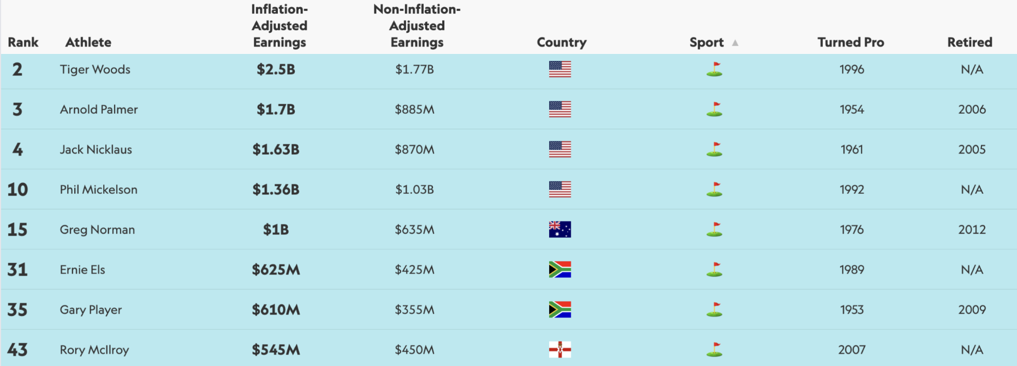Click the Athlete column header
Screen dimensions: 1017x366
coord(88,42)
